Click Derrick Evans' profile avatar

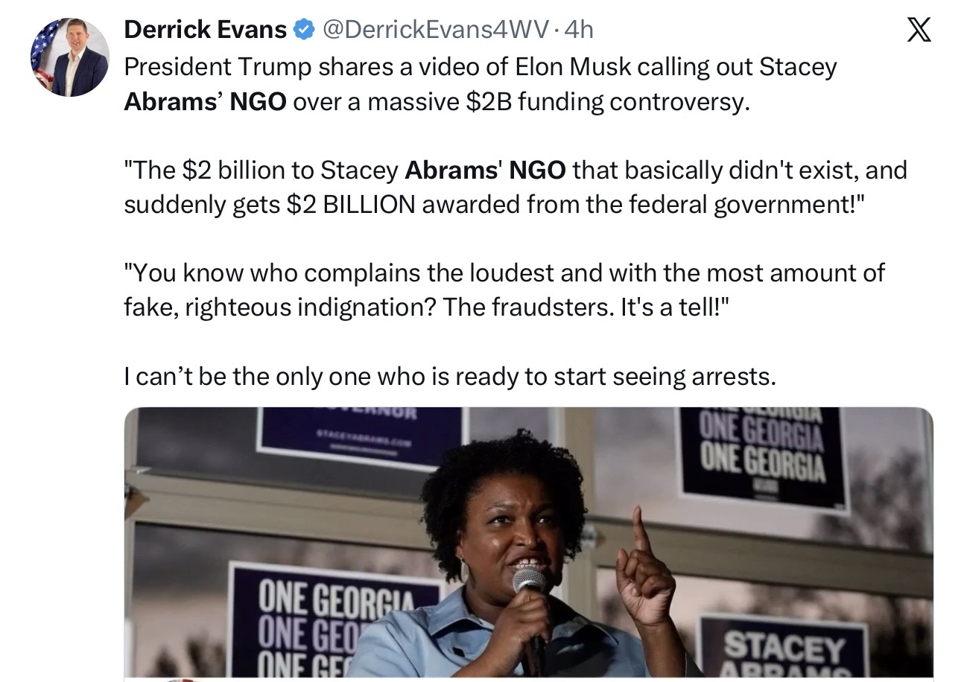(70, 58)
